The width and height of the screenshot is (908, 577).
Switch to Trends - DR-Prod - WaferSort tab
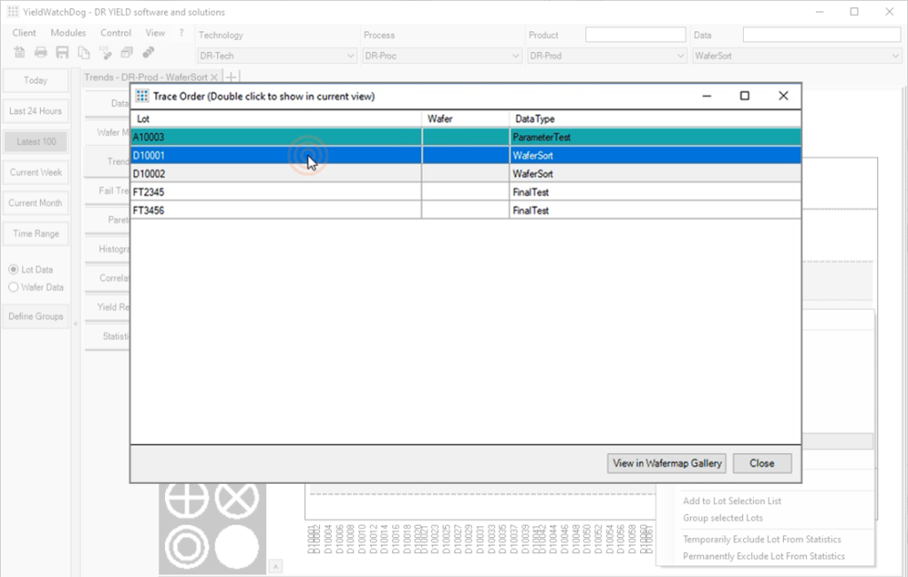145,78
